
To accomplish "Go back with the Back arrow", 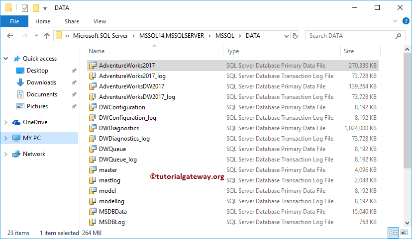I will coord(10,36).
